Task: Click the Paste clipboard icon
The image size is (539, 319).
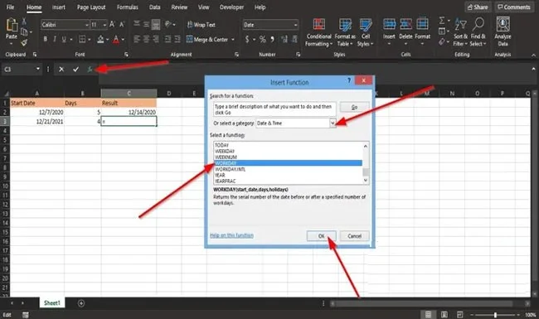Action: click(x=12, y=25)
